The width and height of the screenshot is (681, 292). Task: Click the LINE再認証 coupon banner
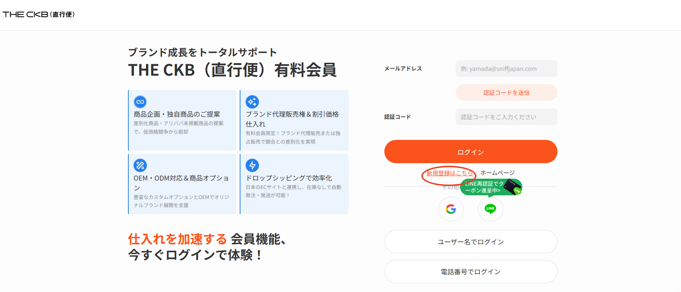coord(491,187)
